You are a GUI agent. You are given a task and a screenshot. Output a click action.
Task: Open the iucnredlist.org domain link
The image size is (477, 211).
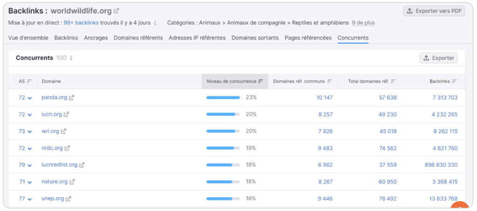pyautogui.click(x=59, y=165)
